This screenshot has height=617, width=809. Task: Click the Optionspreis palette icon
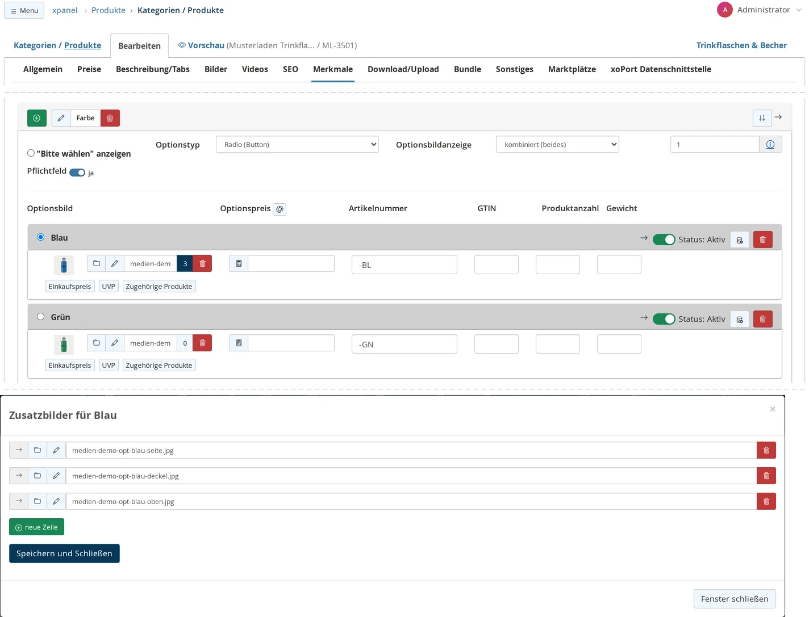pyautogui.click(x=280, y=209)
